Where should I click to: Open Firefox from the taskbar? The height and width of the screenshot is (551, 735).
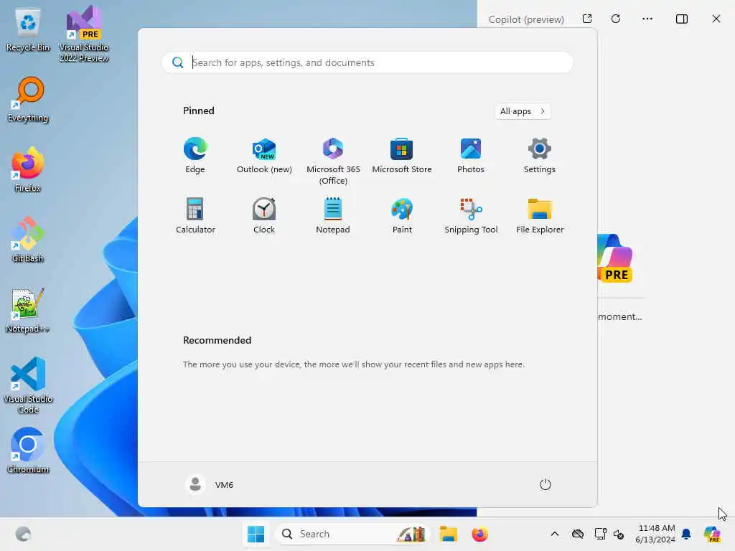pyautogui.click(x=479, y=534)
